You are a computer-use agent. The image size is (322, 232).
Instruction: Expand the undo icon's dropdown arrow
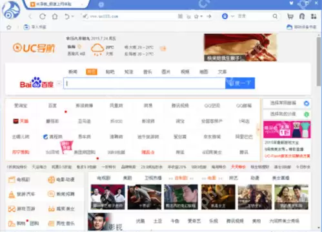tap(72, 16)
